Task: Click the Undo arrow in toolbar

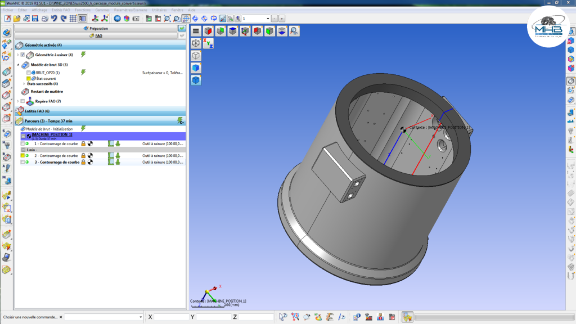Action: click(54, 19)
